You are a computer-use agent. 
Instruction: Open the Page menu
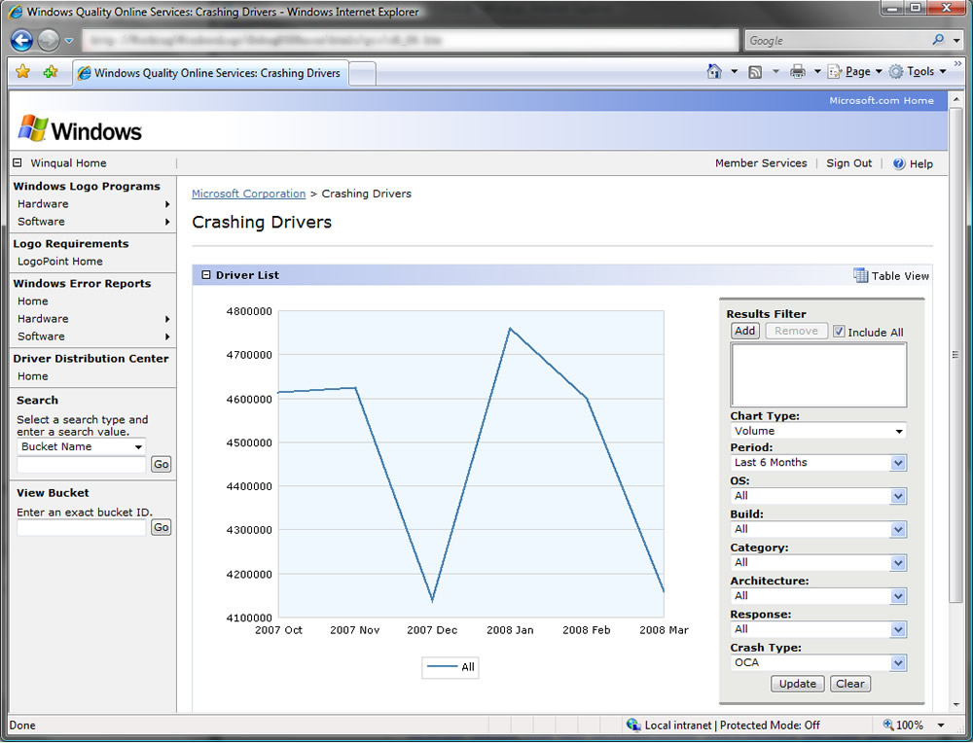pos(855,72)
